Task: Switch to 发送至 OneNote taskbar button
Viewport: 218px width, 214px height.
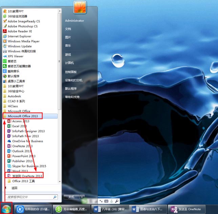Action: pyautogui.click(x=187, y=209)
